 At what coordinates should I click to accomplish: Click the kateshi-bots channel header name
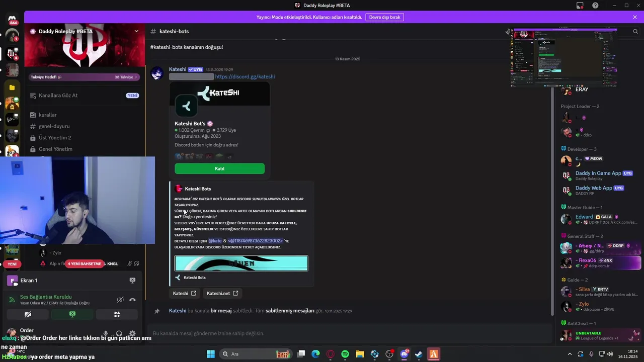point(174,31)
